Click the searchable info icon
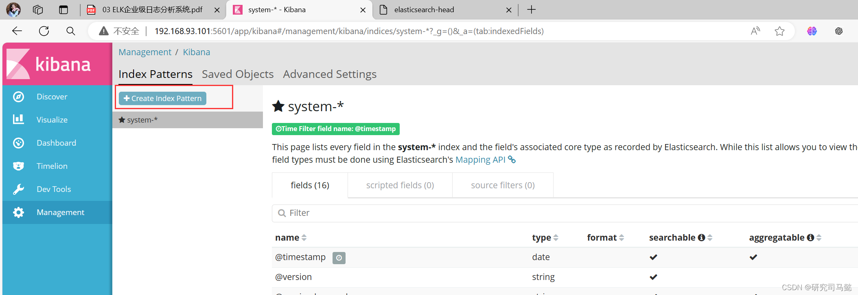 701,237
